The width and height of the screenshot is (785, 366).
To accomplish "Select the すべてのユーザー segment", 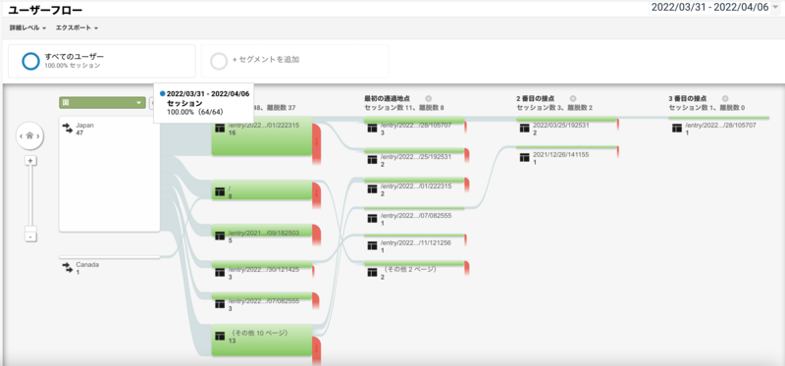I will pos(102,61).
